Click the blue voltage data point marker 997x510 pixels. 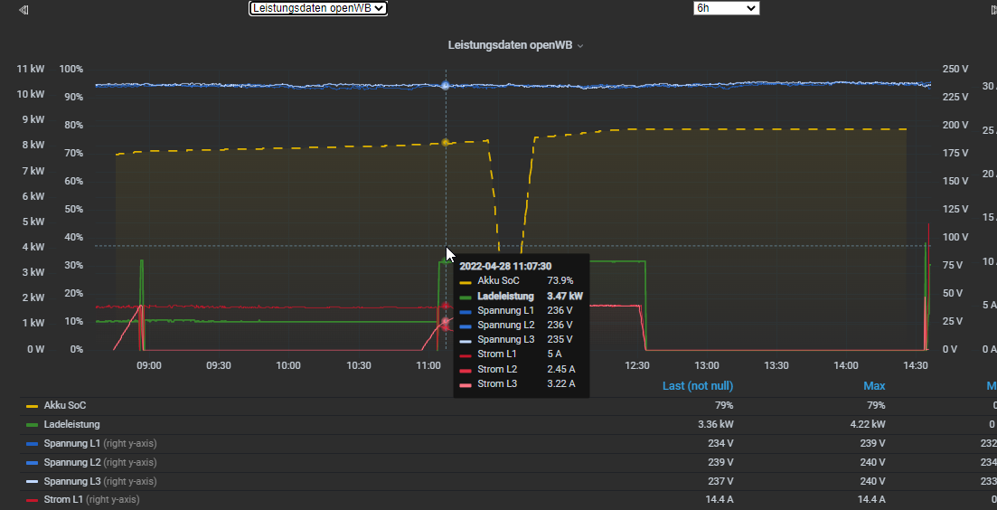446,85
